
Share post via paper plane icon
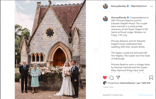(x=118, y=77)
